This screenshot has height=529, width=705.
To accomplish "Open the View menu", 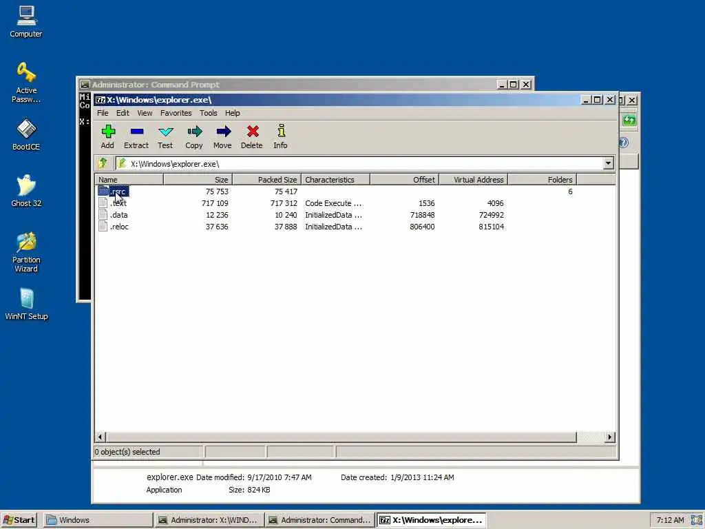I will click(x=145, y=113).
